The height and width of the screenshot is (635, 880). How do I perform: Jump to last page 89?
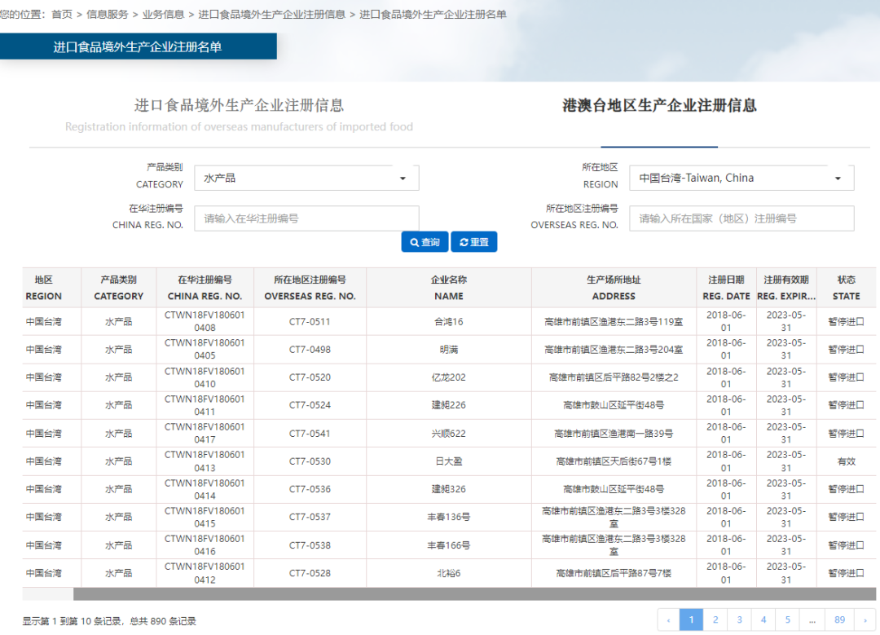(839, 620)
